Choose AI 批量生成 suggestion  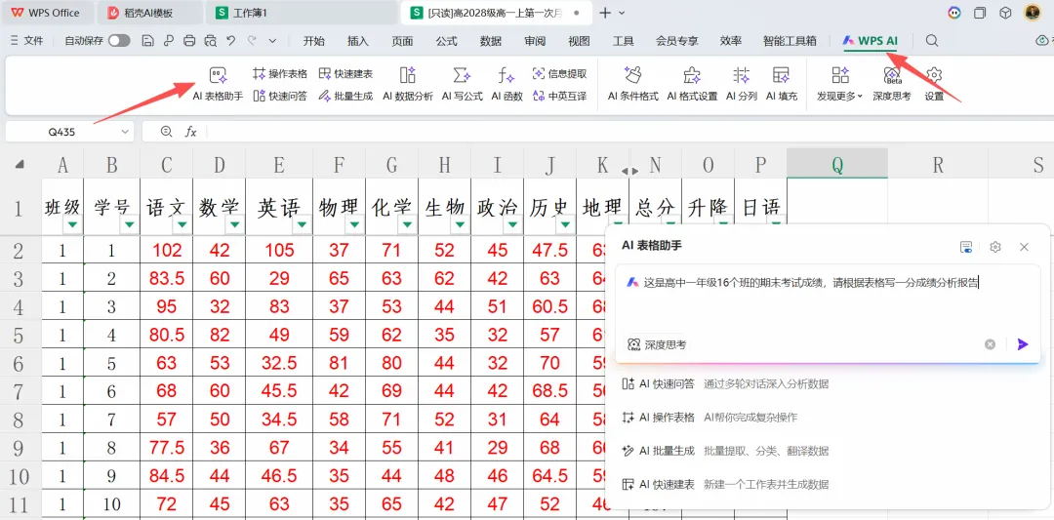pyautogui.click(x=725, y=451)
